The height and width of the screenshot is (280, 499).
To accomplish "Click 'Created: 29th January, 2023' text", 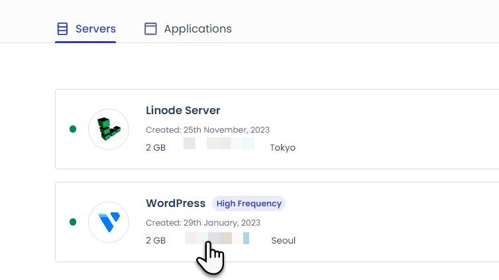I will click(x=203, y=223).
